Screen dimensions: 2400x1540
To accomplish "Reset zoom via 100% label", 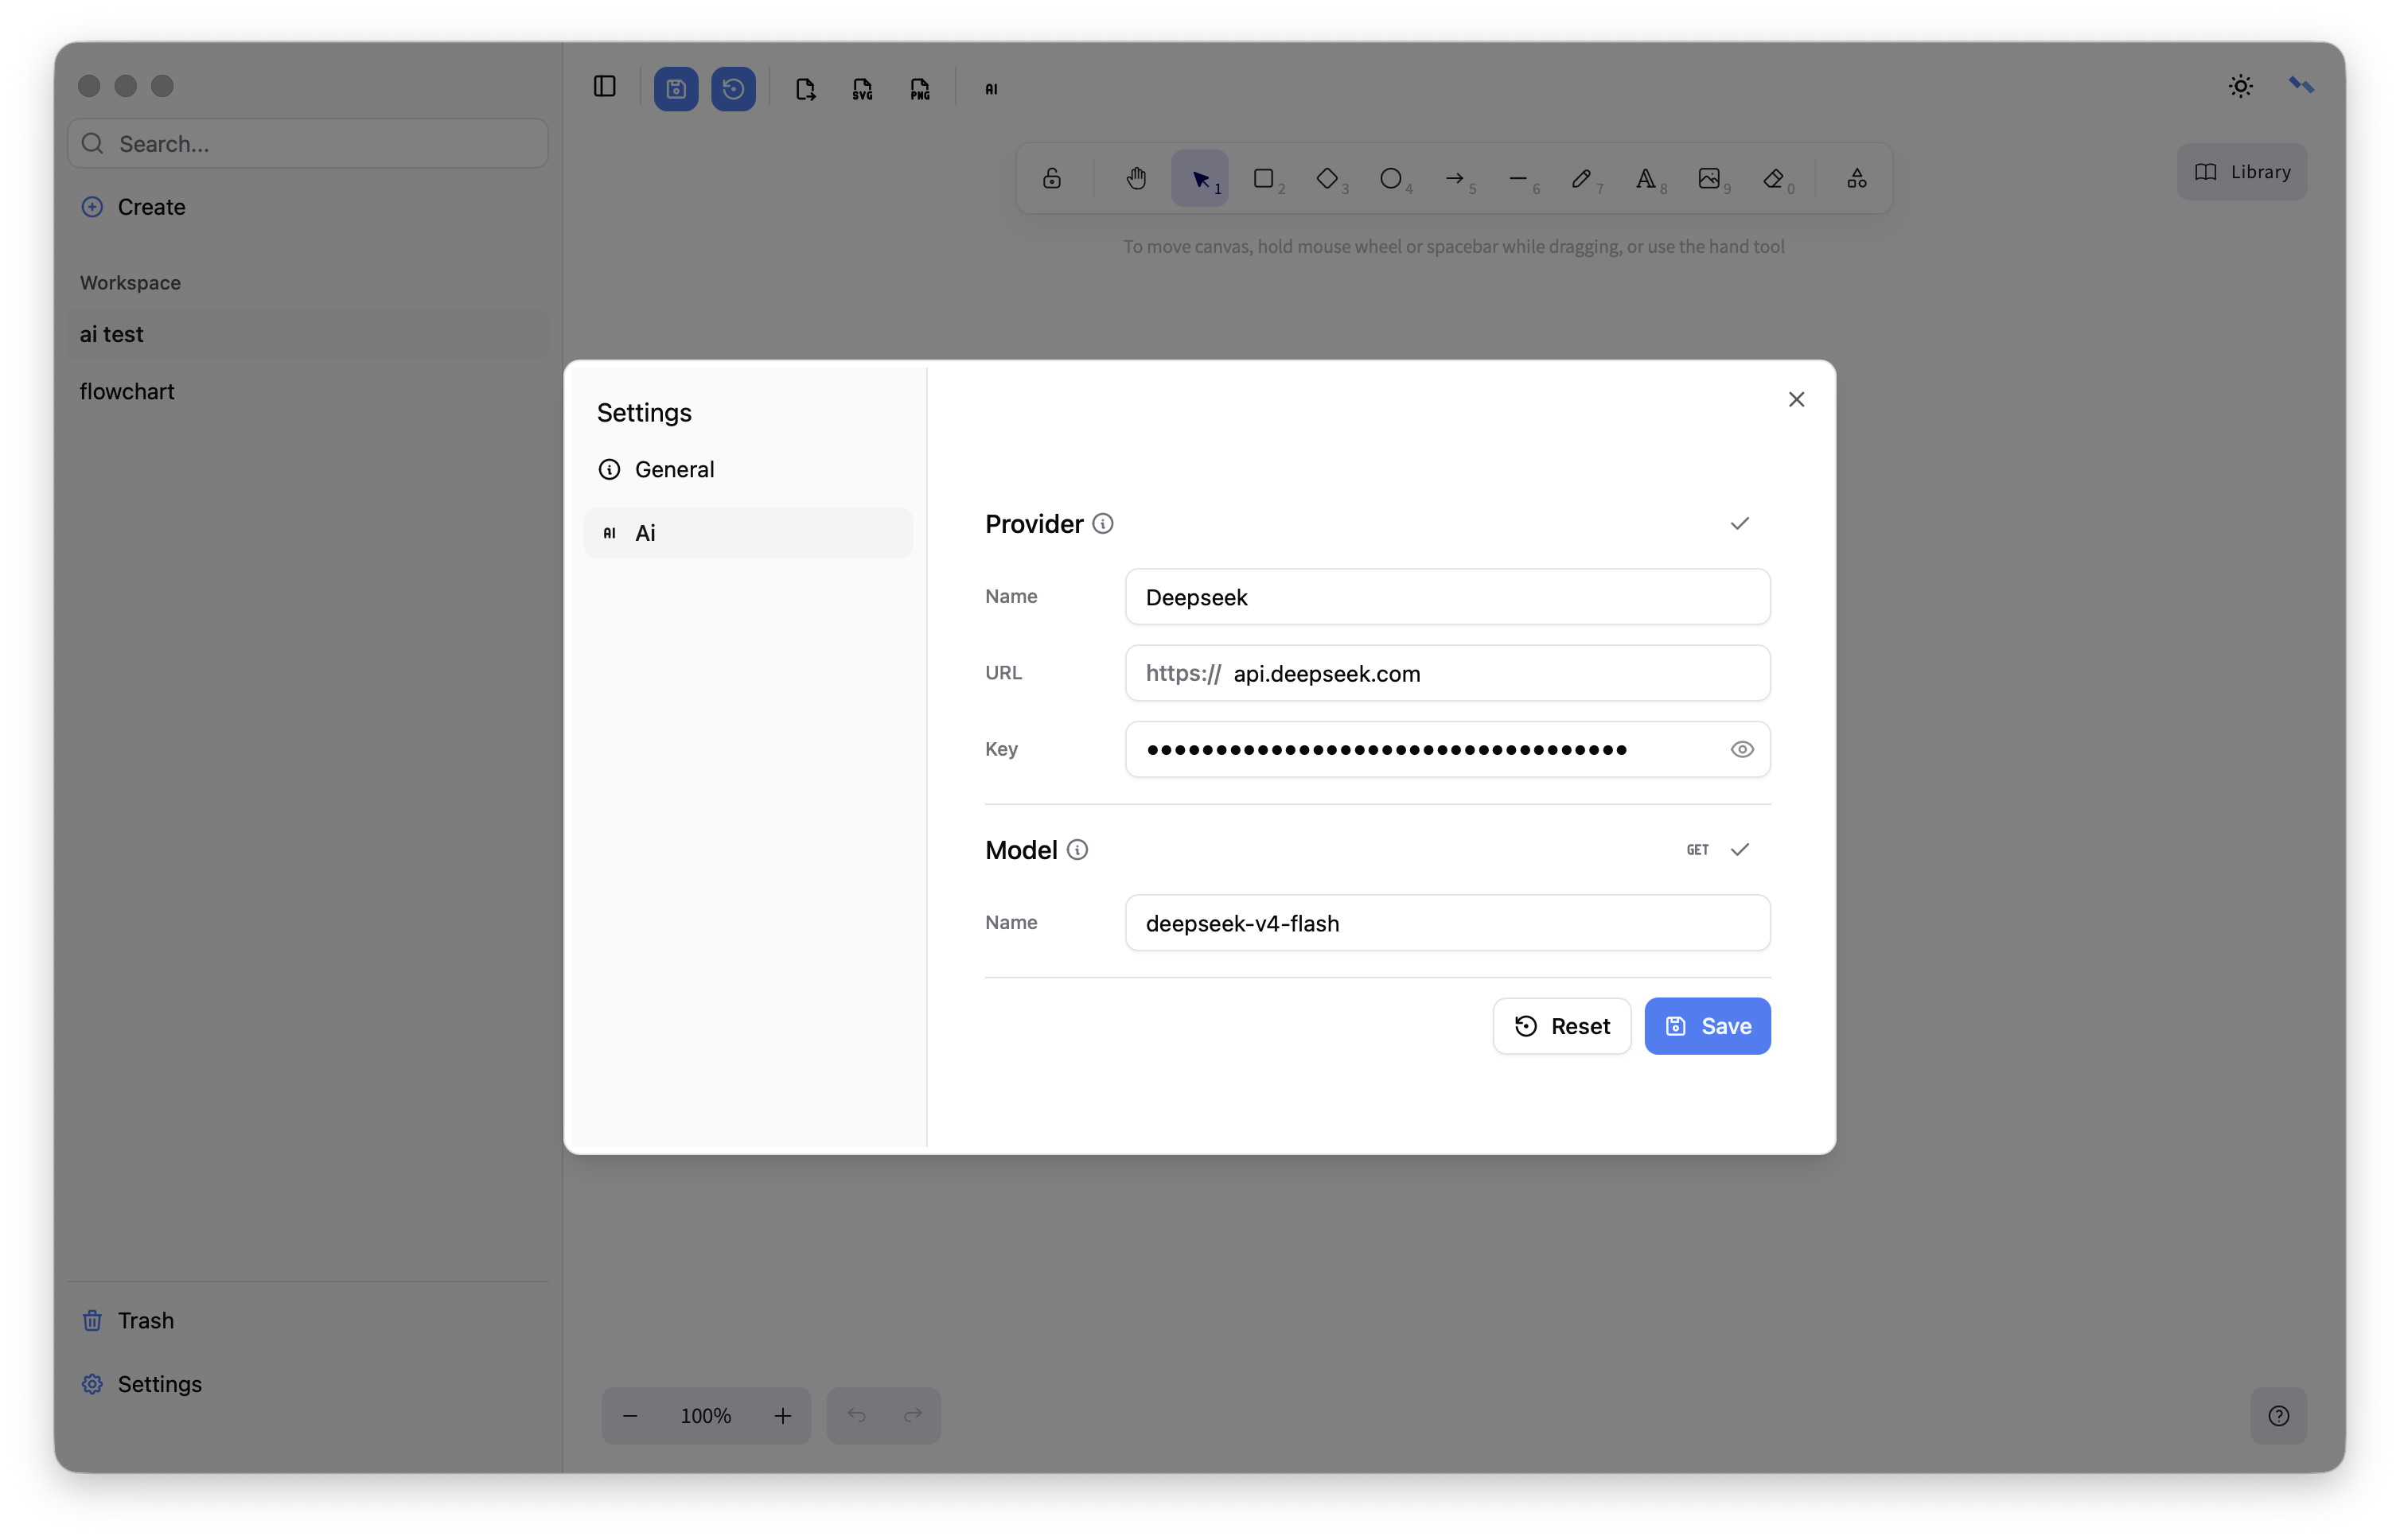I will (705, 1416).
